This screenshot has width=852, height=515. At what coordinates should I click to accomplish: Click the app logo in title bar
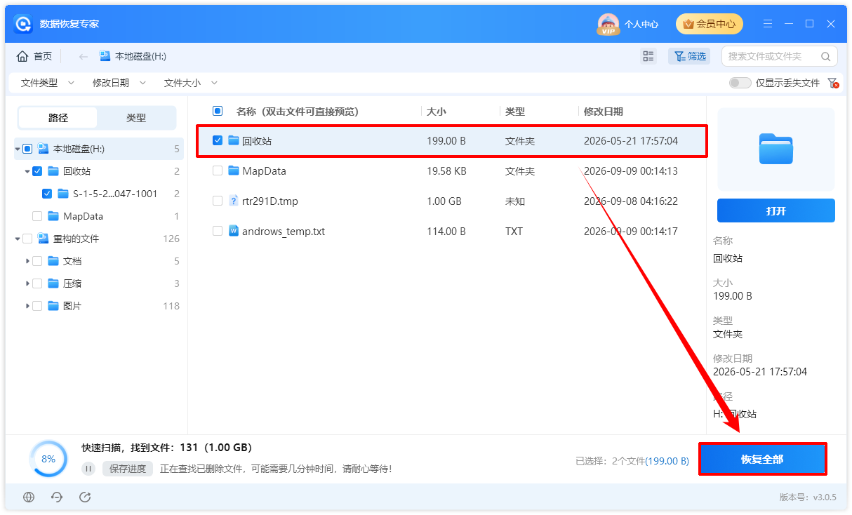[x=24, y=24]
